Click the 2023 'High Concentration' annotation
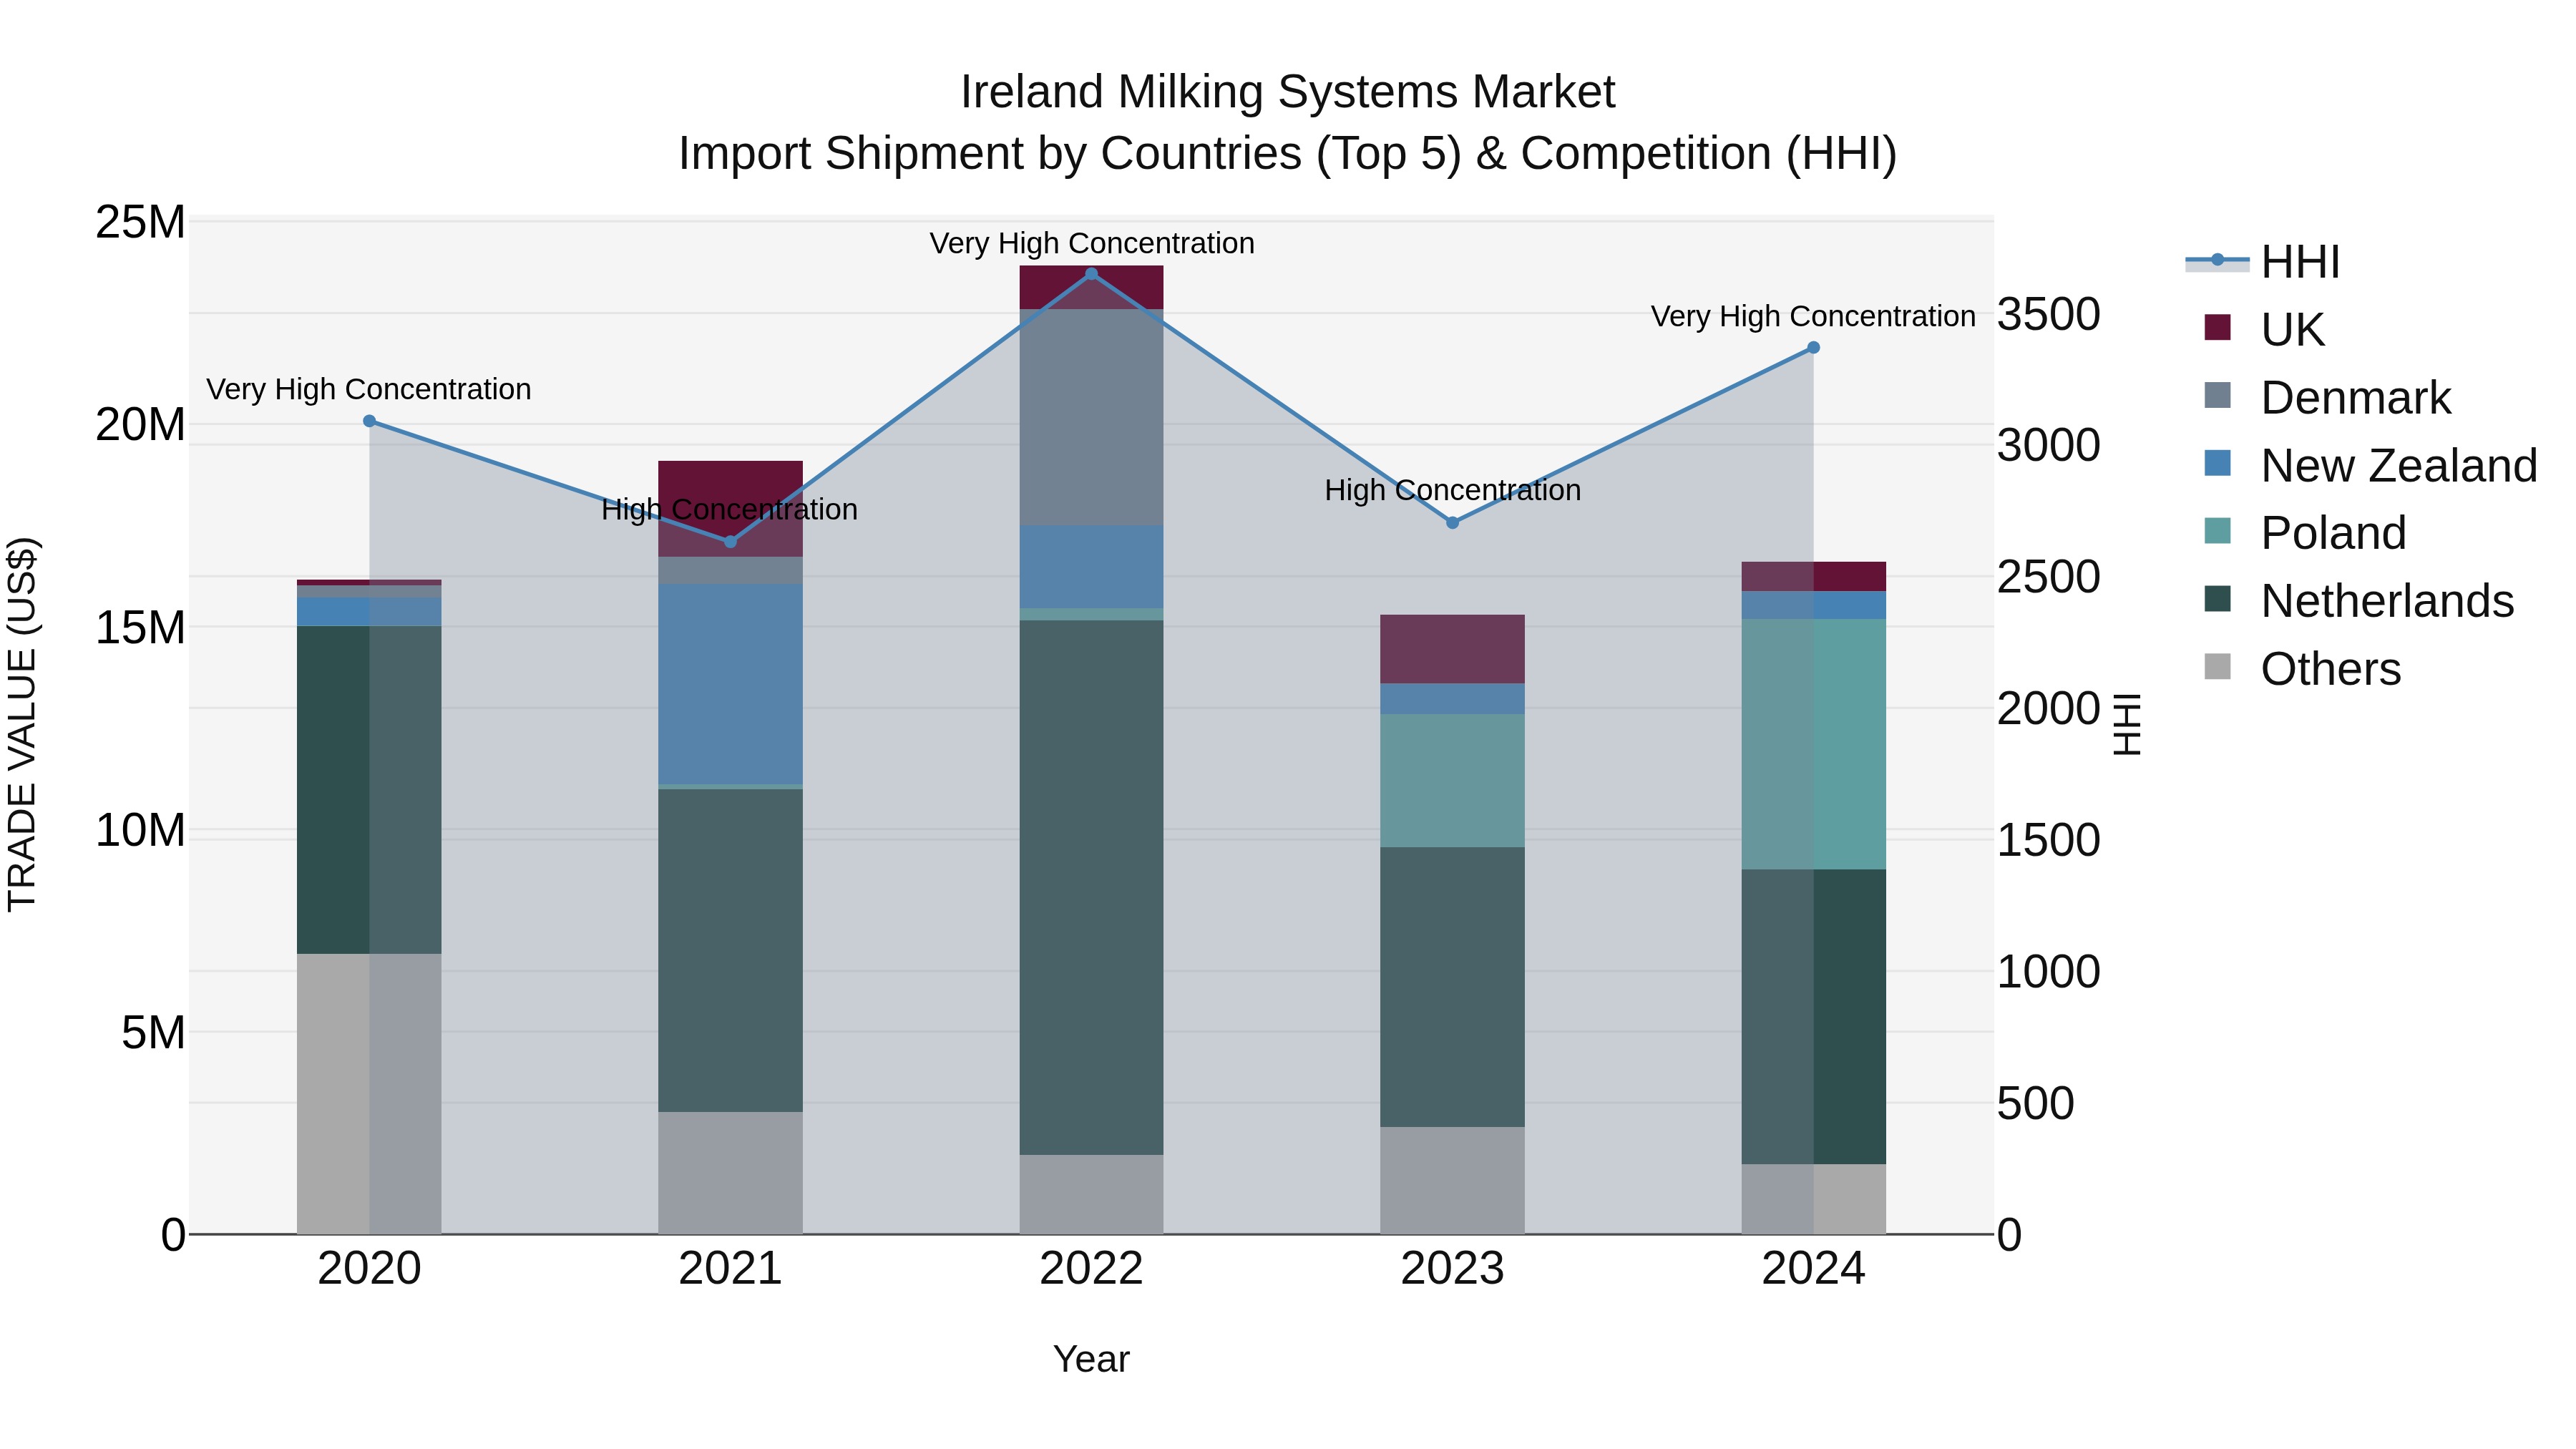 coord(1453,491)
